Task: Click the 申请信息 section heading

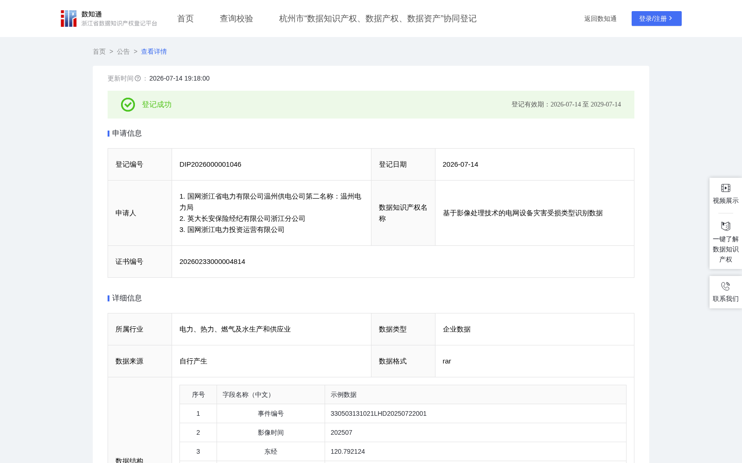Action: 127,133
